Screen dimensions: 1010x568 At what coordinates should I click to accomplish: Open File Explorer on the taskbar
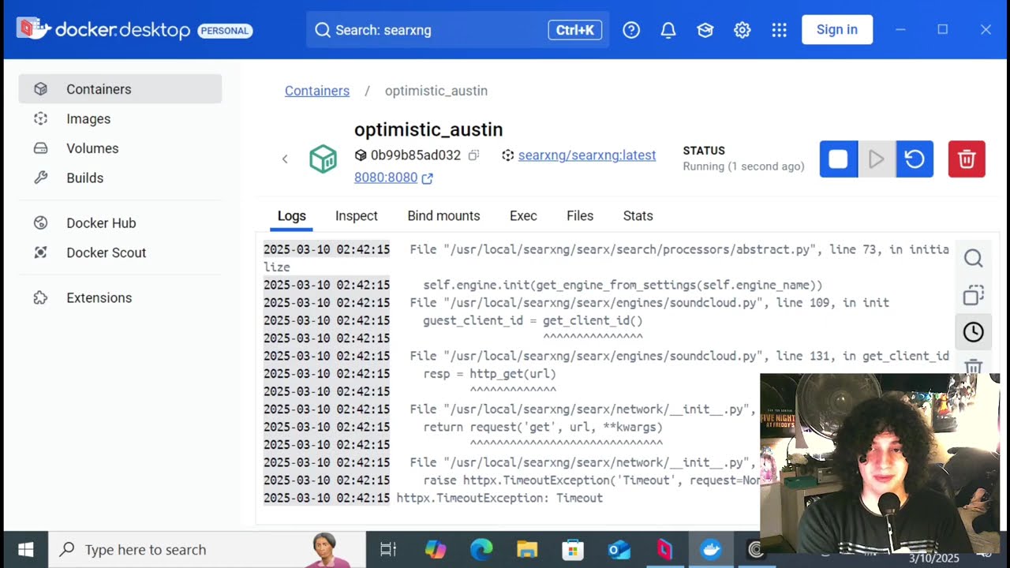[527, 549]
